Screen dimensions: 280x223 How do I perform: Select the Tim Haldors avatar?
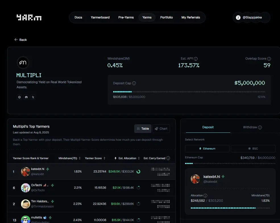26,204
